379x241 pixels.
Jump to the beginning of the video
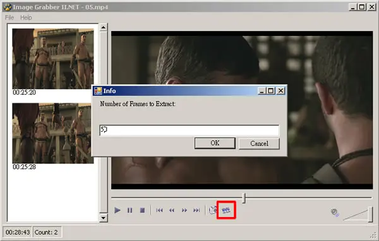coord(159,210)
